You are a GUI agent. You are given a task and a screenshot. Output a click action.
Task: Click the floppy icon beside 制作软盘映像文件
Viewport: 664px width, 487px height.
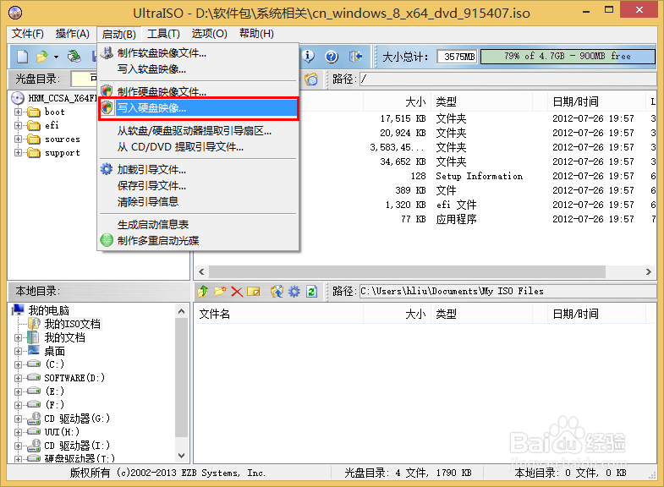coord(107,53)
